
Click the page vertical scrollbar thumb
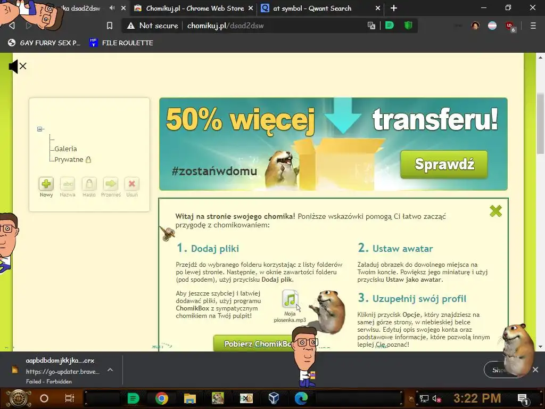540,124
